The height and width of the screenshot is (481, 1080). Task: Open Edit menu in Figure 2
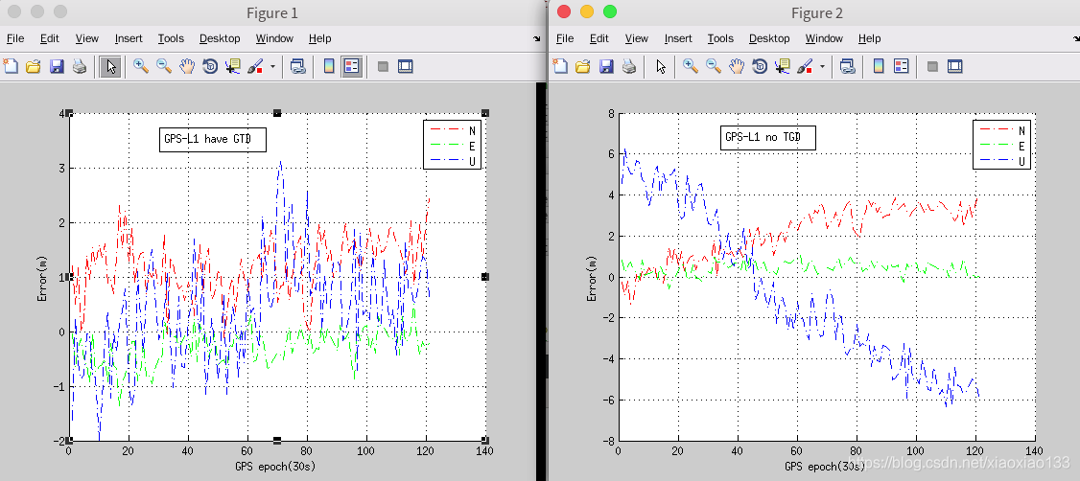599,38
